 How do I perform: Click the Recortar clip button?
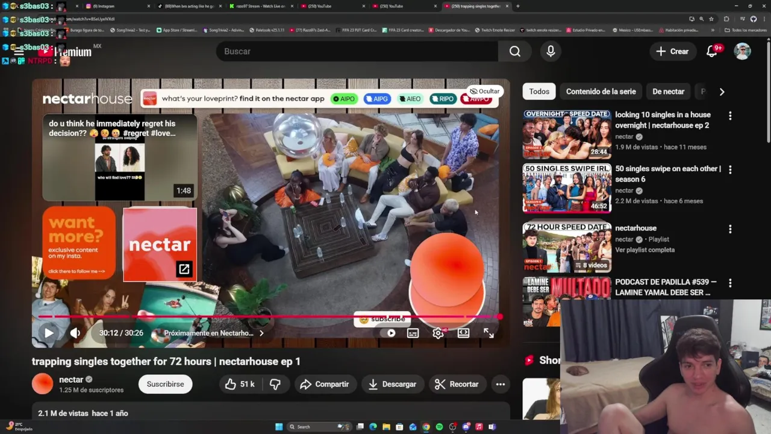457,384
